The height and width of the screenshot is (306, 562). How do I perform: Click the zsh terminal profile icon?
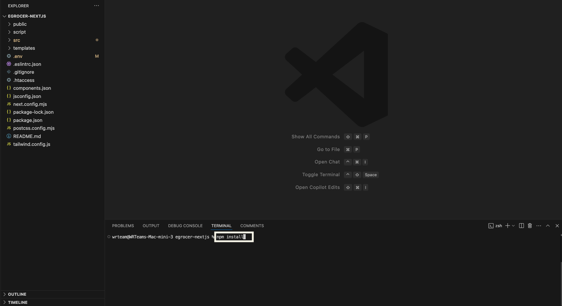tap(491, 226)
